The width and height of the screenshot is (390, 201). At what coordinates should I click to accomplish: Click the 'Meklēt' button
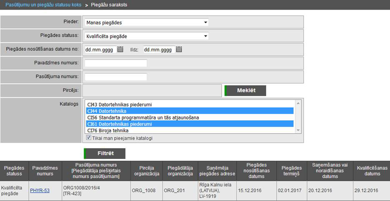point(245,91)
